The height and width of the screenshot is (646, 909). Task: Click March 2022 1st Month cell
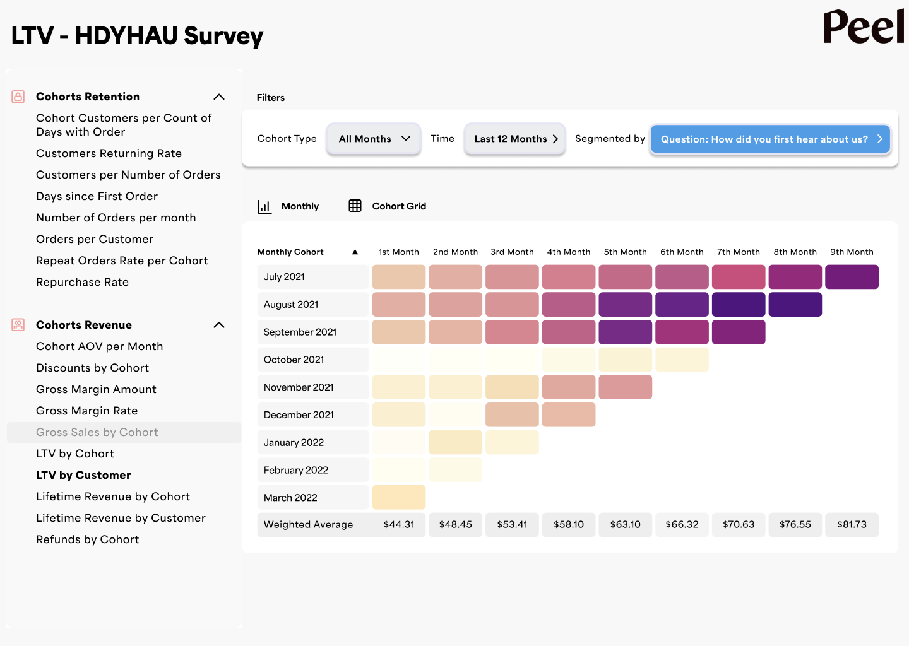coord(399,497)
